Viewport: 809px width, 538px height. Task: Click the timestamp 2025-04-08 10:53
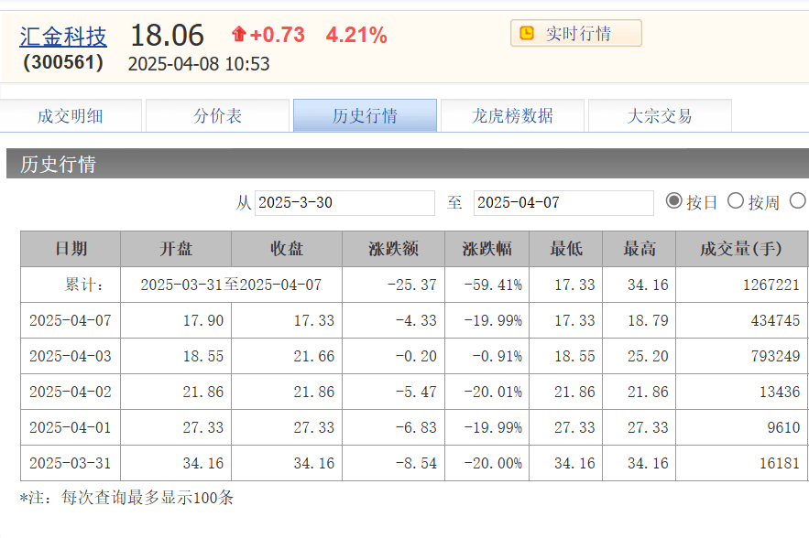tap(199, 64)
